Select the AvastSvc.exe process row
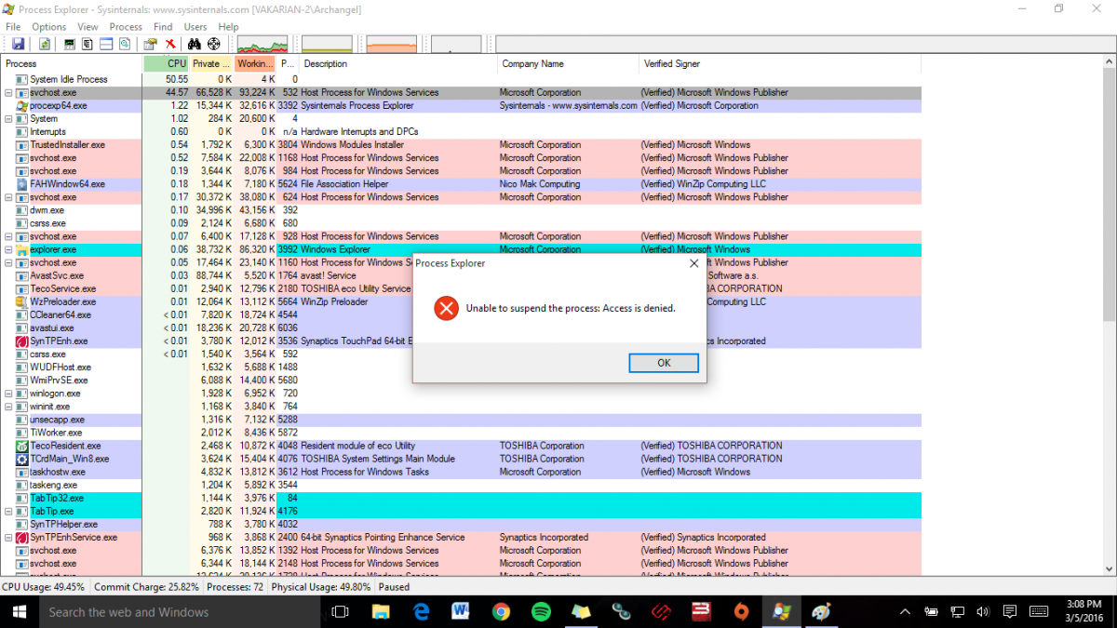The image size is (1117, 628). pos(462,275)
